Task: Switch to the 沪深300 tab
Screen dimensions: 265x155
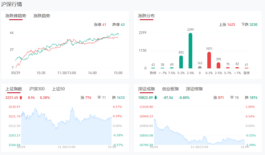Action: (37, 89)
